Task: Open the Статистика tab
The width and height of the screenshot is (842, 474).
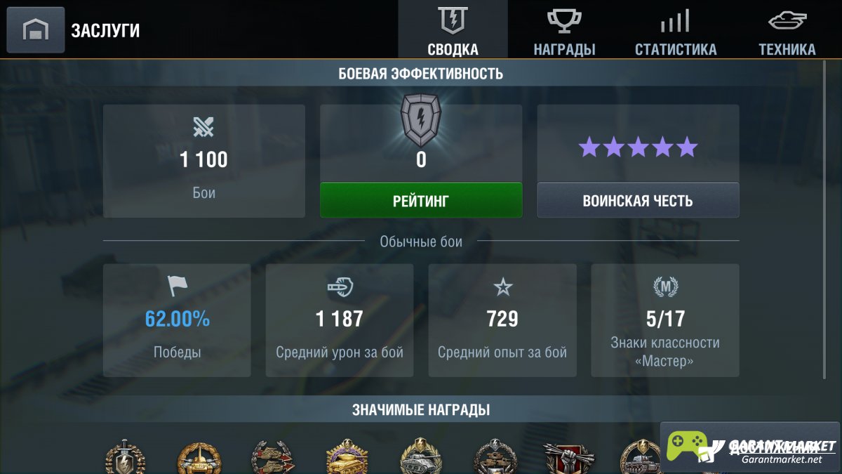Action: click(676, 29)
